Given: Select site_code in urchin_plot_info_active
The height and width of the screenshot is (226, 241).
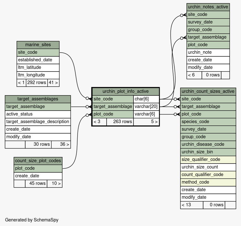Looking at the screenshot, I should click(x=113, y=99).
